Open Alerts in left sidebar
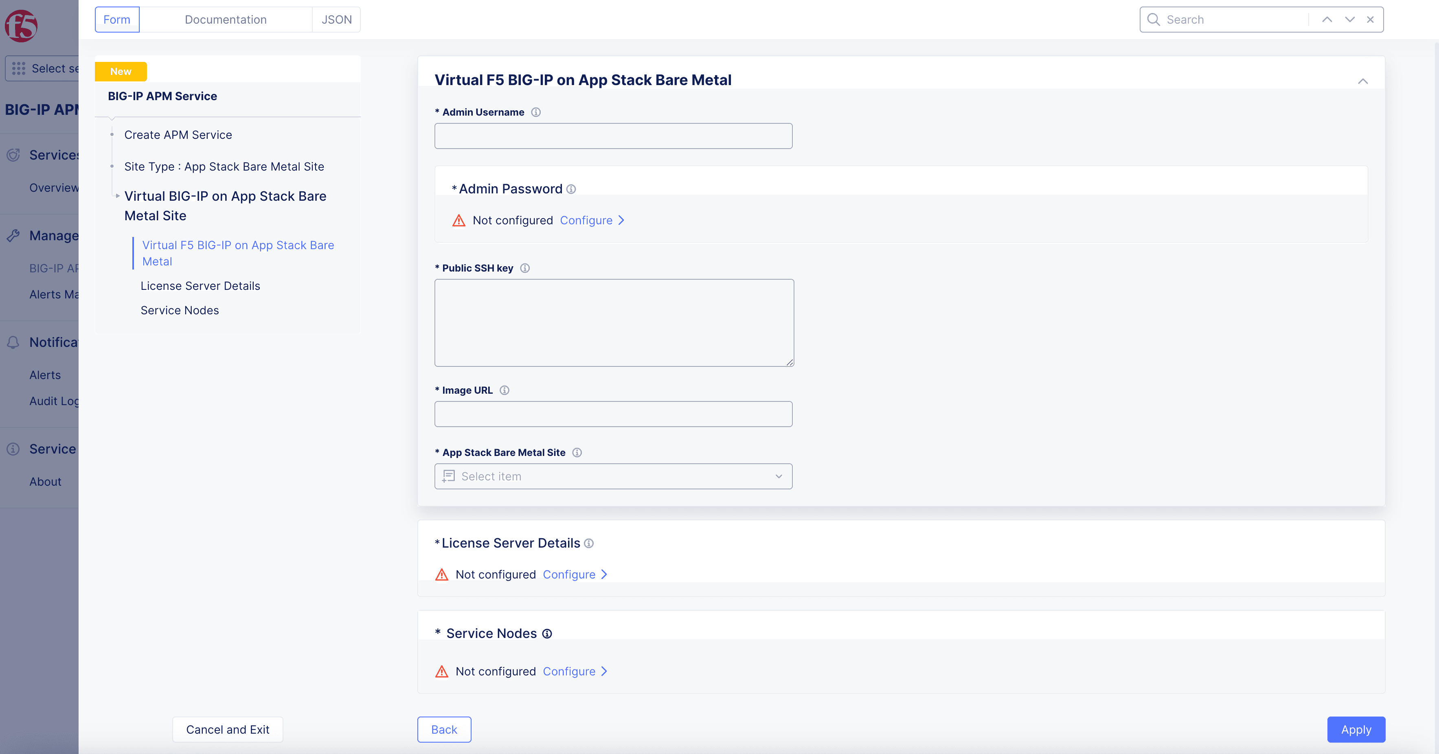The height and width of the screenshot is (754, 1439). pyautogui.click(x=45, y=375)
